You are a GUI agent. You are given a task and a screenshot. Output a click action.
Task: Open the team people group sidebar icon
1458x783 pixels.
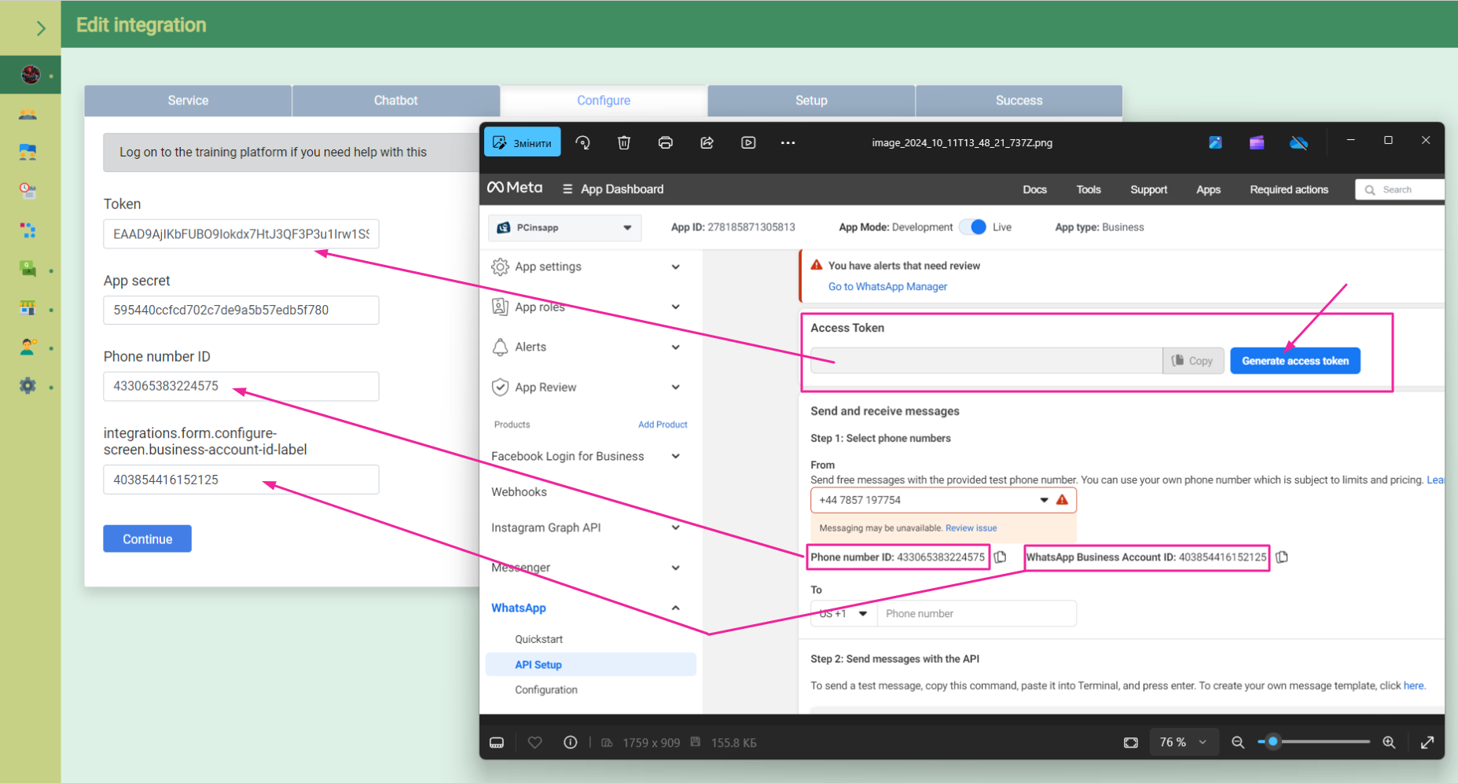tap(28, 114)
